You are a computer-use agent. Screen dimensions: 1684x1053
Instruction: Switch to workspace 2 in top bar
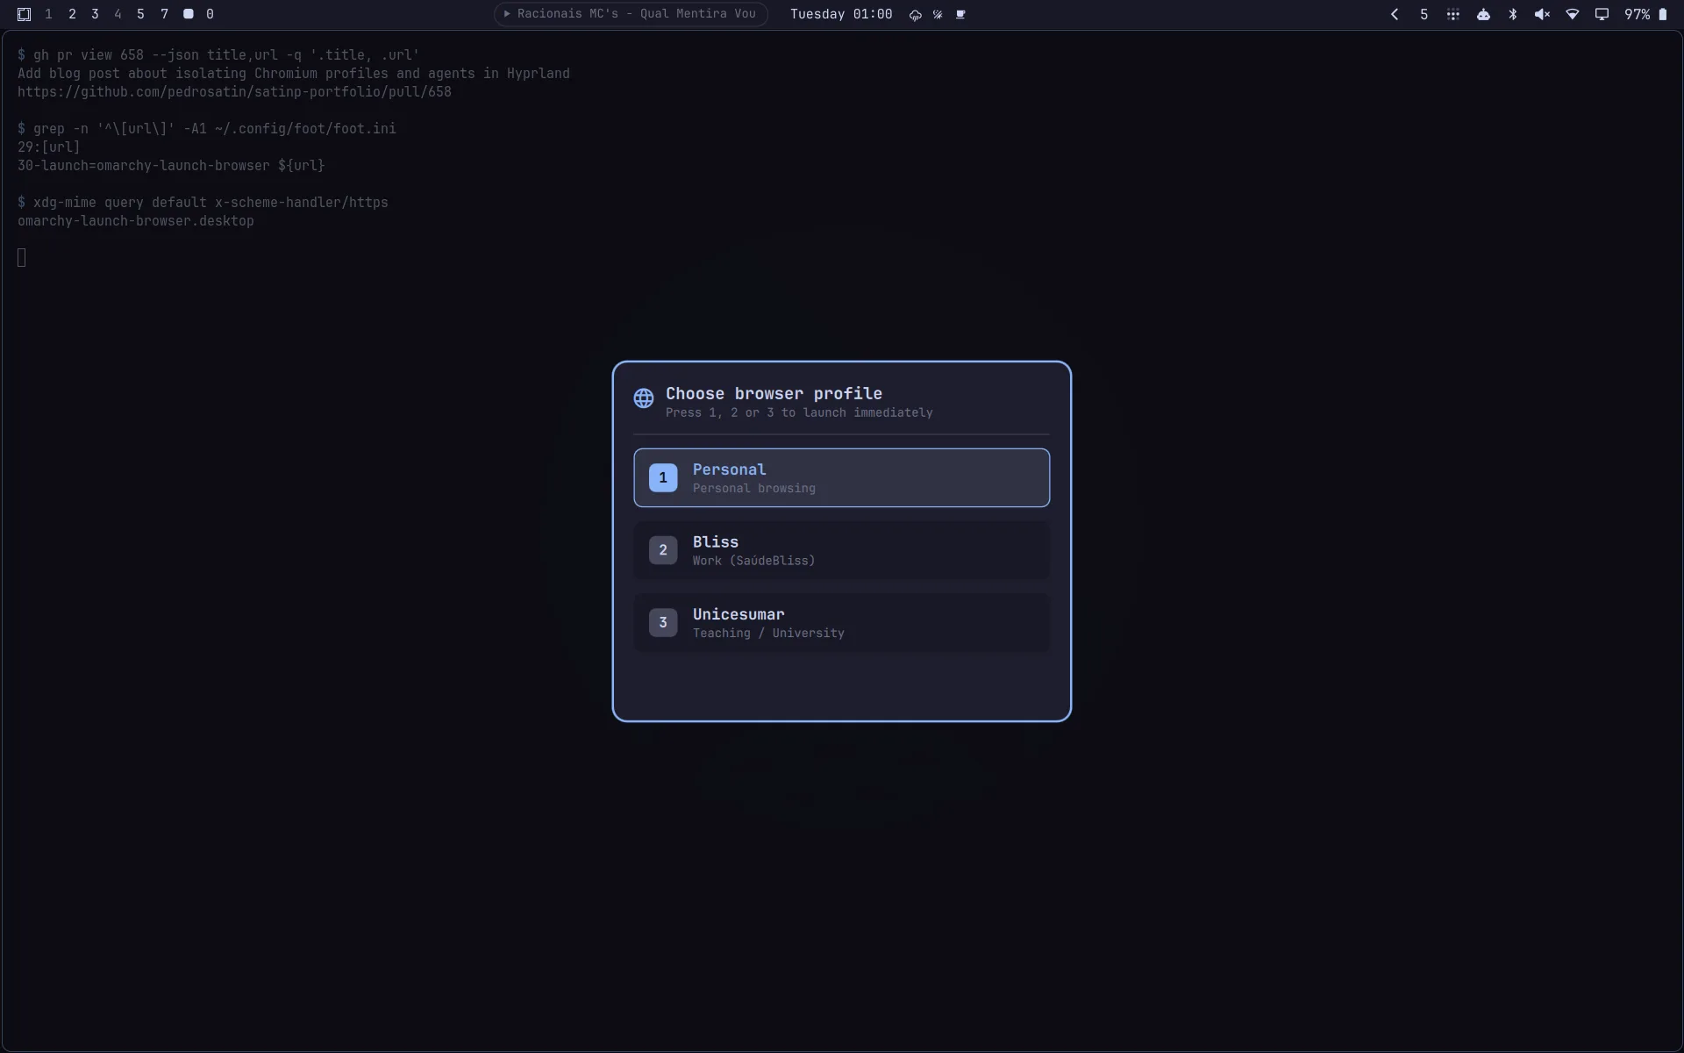72,14
